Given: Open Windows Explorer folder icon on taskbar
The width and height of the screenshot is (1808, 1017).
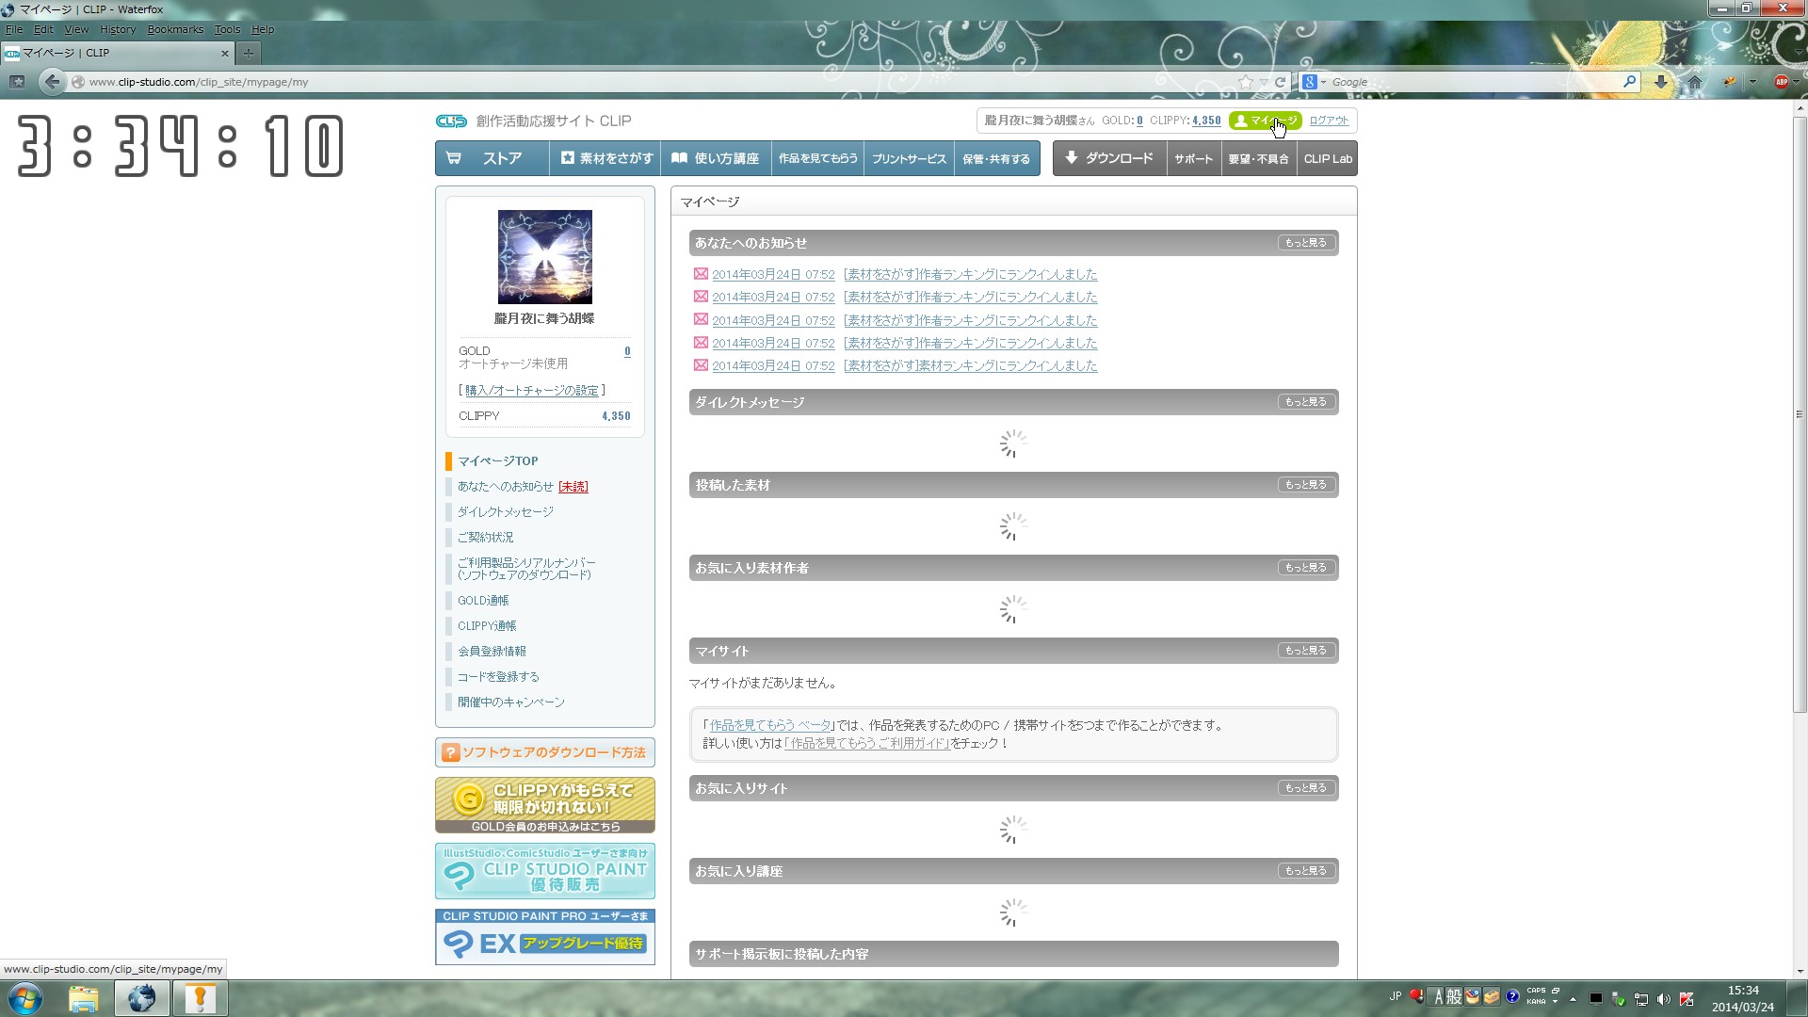Looking at the screenshot, I should point(83,998).
